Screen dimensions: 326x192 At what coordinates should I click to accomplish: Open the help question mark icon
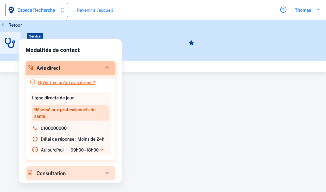point(283,10)
